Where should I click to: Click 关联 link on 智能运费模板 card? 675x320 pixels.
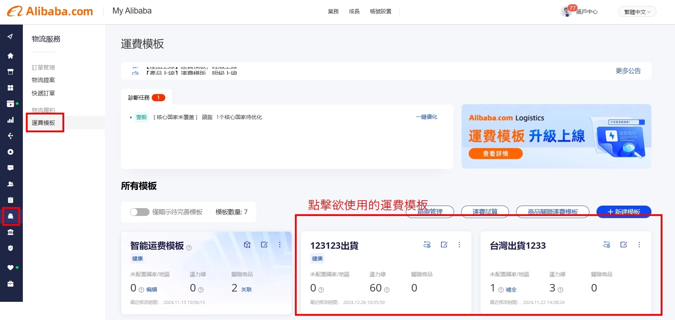coord(247,289)
